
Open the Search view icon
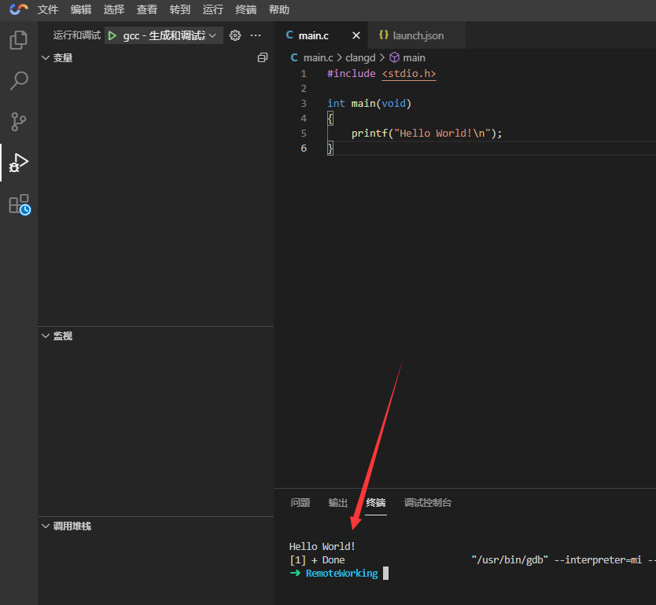[x=19, y=81]
